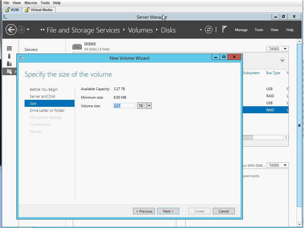Click horizontal scrollbar right arrow in disks list
304x228 pixels.
(x=286, y=137)
